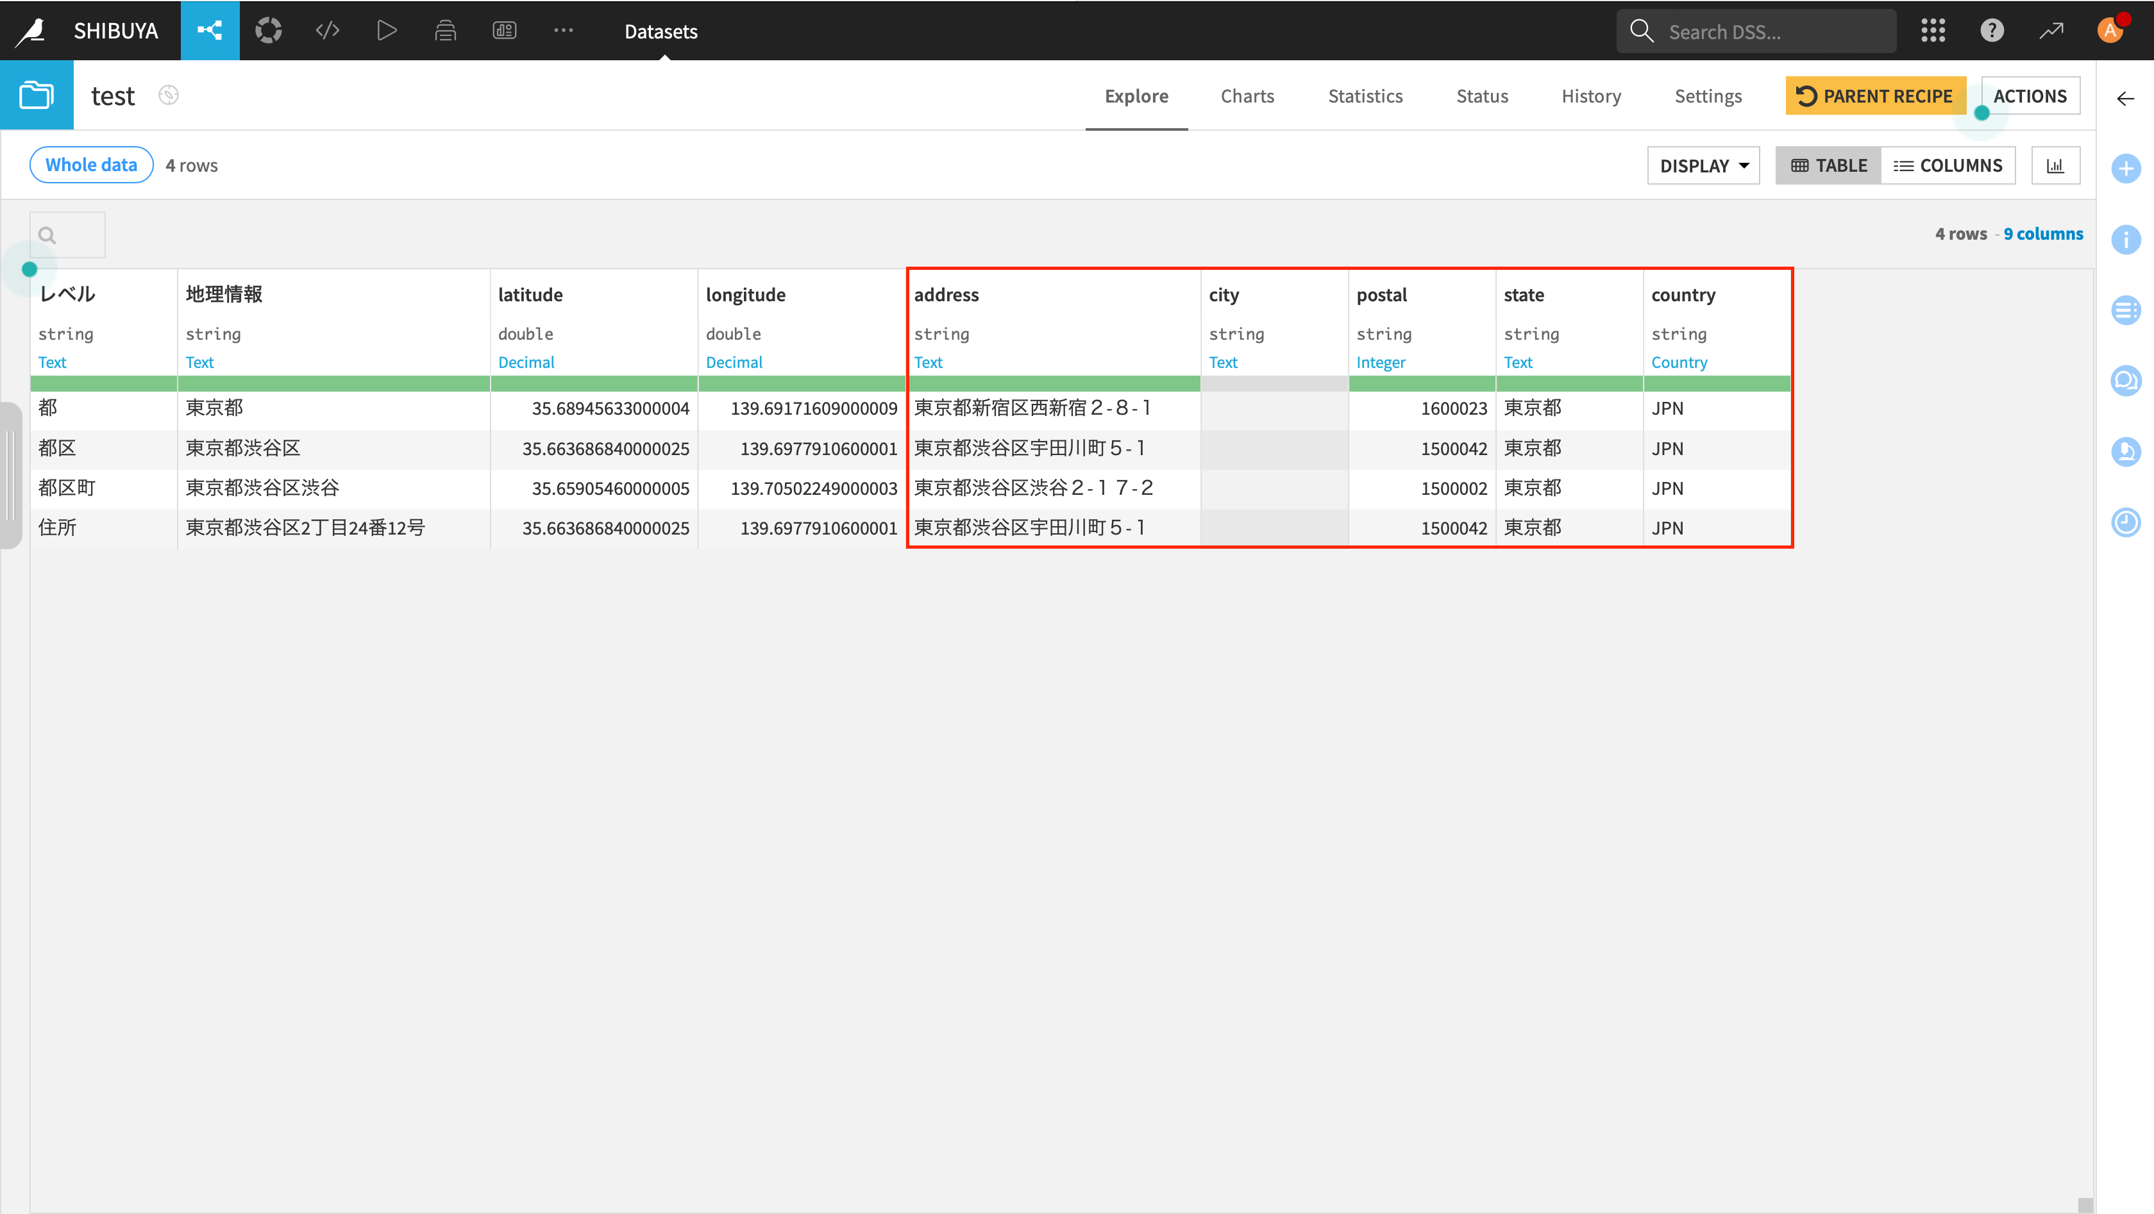Select the latitude cell 35.65905460000005
This screenshot has width=2154, height=1214.
coord(594,488)
